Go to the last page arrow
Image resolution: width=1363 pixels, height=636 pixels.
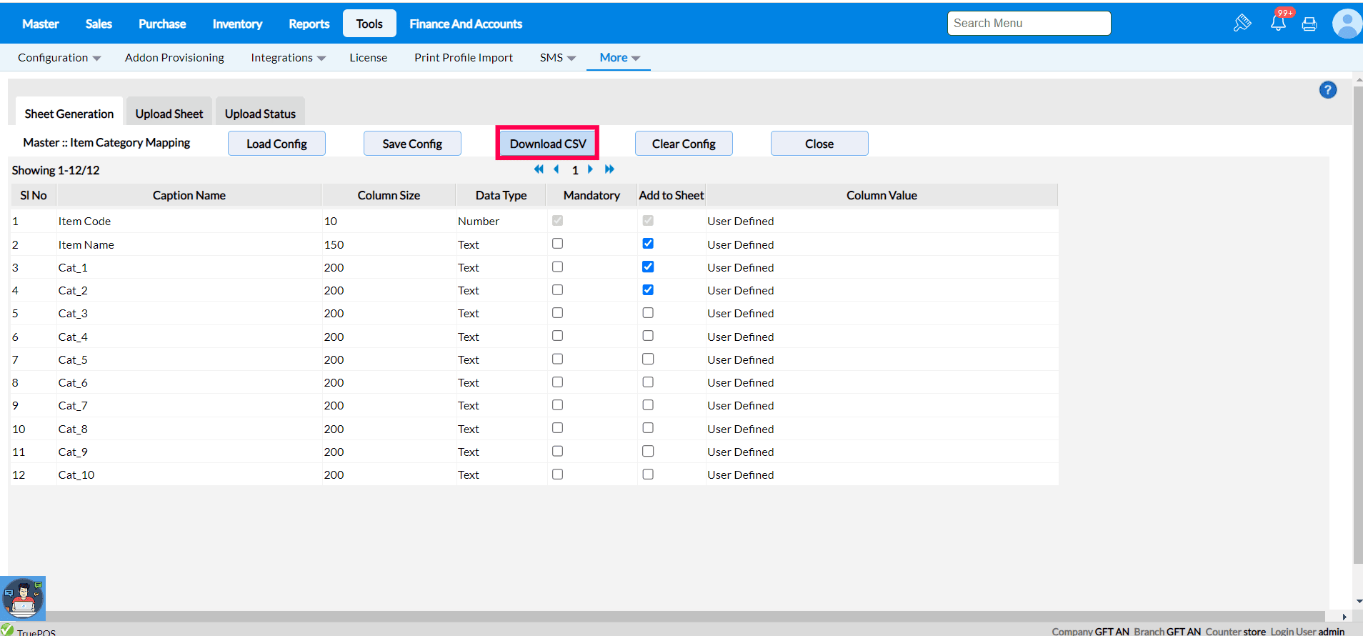[609, 169]
